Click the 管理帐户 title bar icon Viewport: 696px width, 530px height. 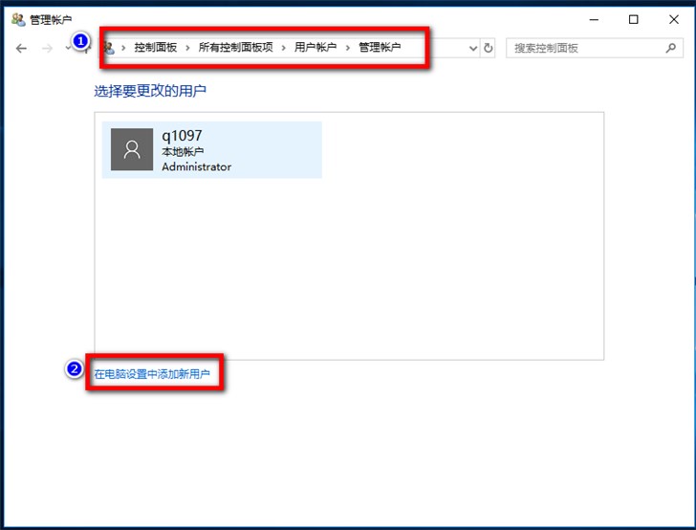(x=18, y=19)
